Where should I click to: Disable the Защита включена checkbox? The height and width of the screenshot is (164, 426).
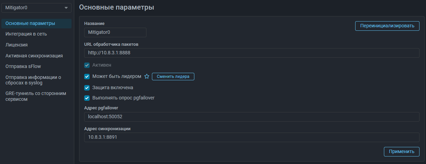click(x=87, y=87)
